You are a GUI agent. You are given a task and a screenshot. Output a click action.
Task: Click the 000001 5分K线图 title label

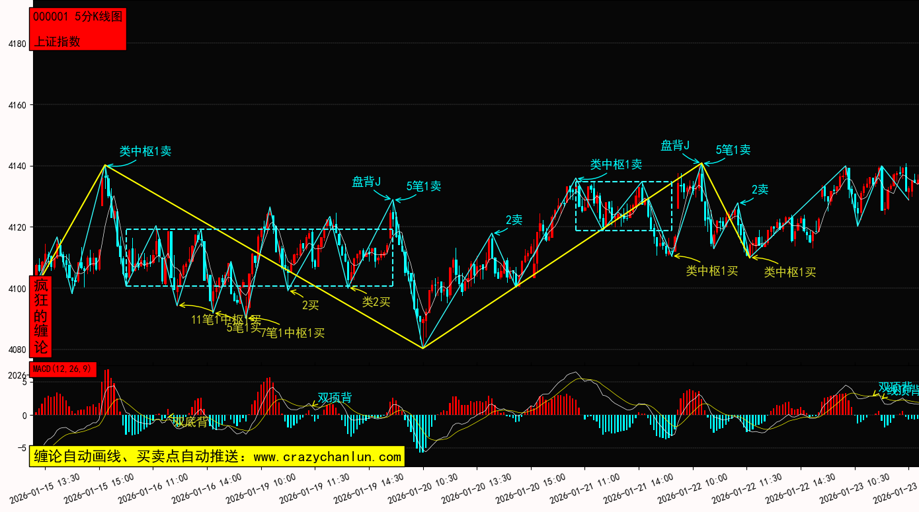pos(77,17)
